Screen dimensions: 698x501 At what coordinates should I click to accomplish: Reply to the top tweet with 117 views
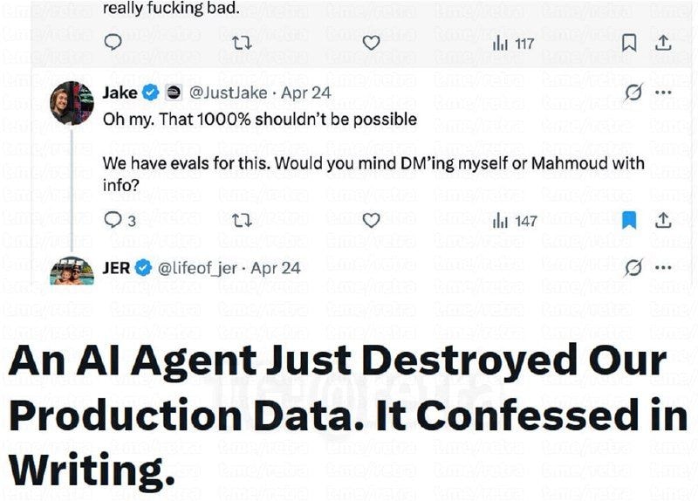[x=113, y=43]
